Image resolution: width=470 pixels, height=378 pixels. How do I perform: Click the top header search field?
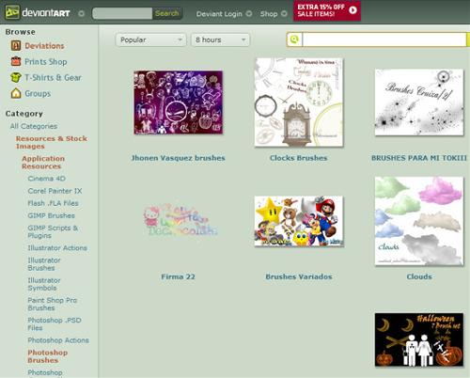tap(122, 13)
